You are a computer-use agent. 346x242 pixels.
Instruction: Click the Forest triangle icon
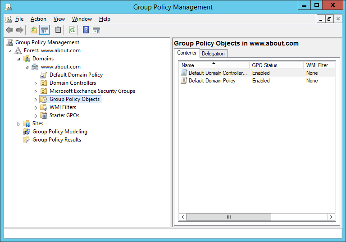(x=18, y=50)
